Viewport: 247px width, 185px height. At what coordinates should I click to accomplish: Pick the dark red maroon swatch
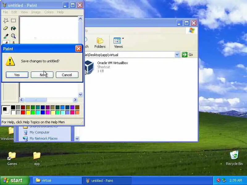tap(23, 107)
